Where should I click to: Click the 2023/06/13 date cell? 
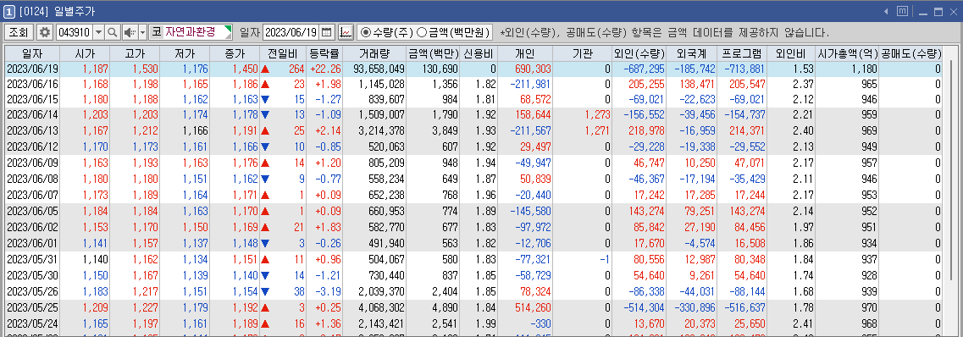coord(32,130)
